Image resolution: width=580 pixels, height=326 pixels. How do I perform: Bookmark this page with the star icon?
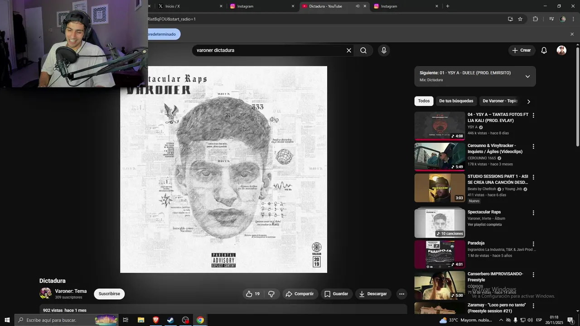pos(520,19)
